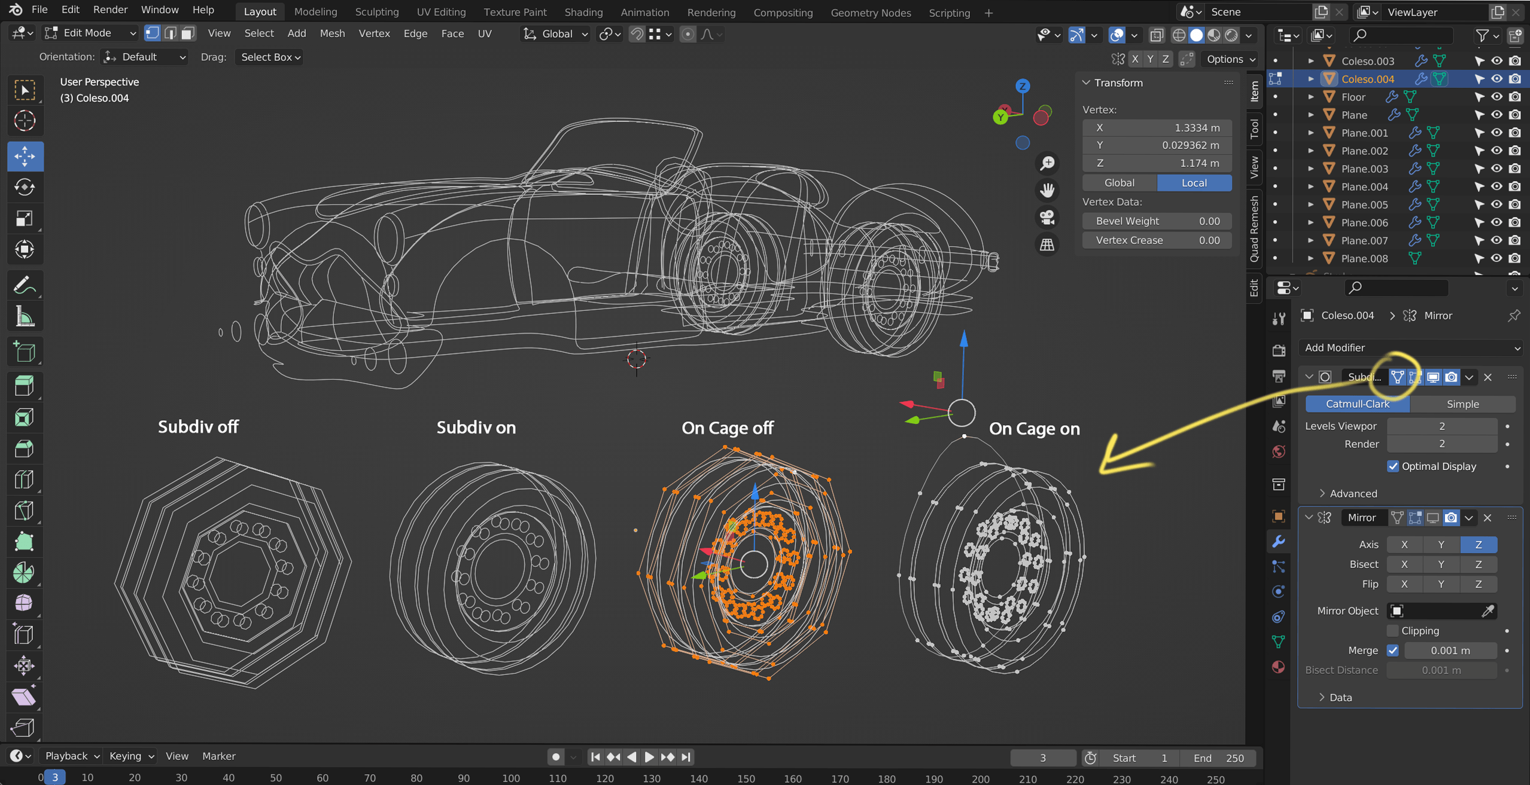The height and width of the screenshot is (785, 1530).
Task: Activate the Rotate tool
Action: 25,188
